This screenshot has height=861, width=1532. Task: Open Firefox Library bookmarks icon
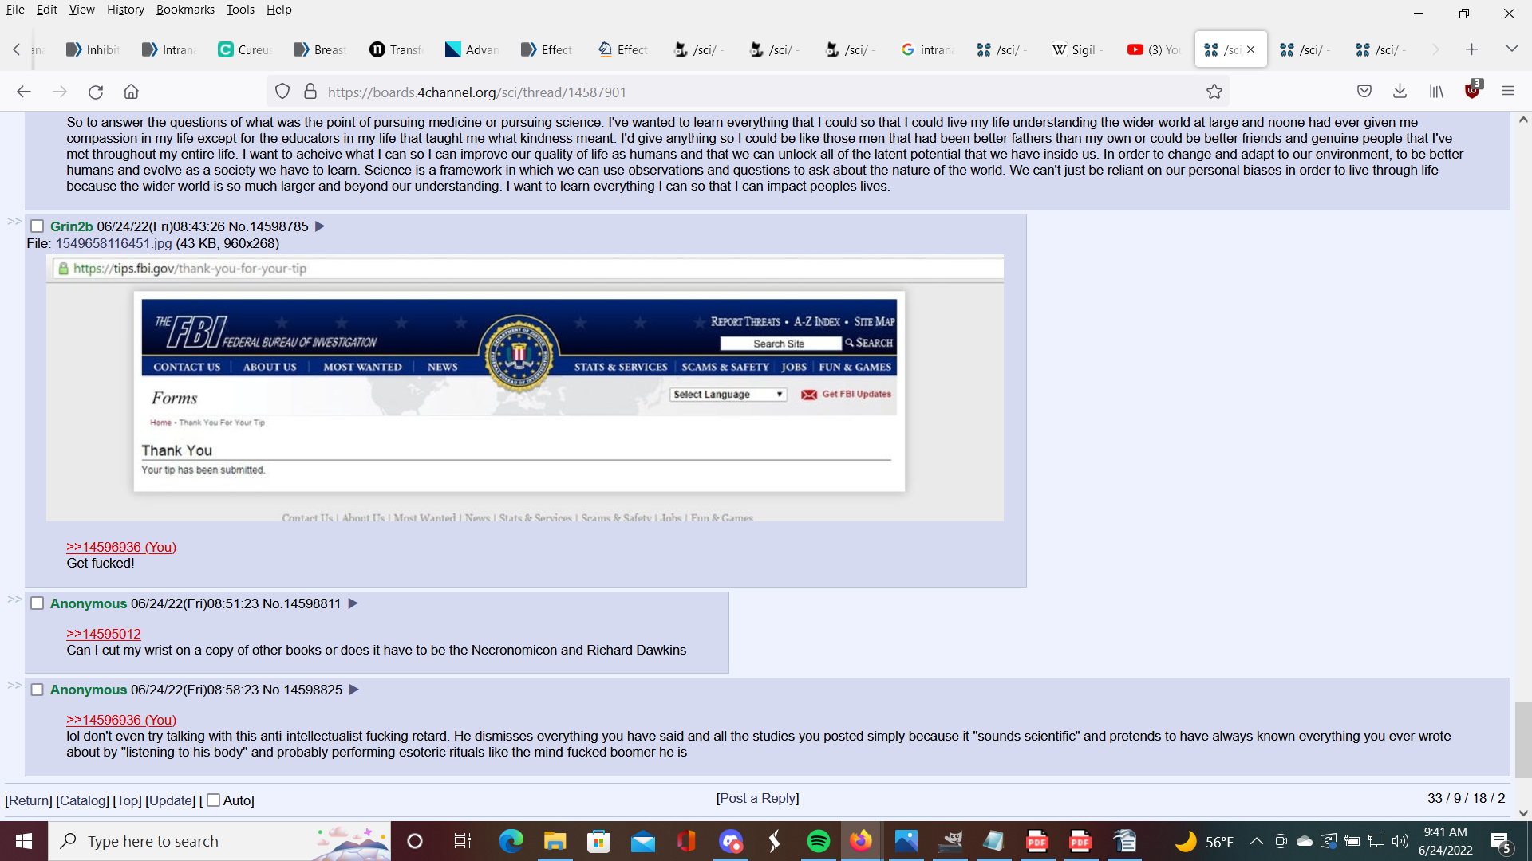tap(1436, 92)
